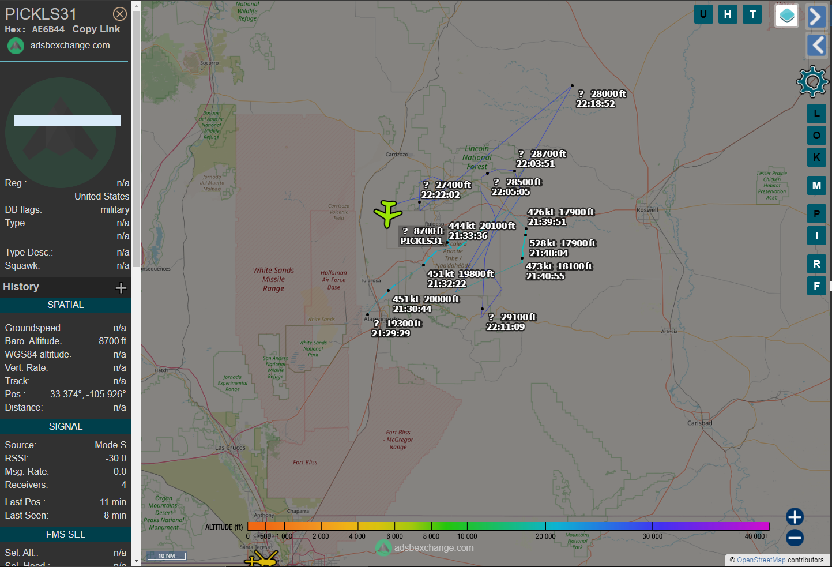The image size is (832, 567).
Task: Click the purple section of altitude color bar
Action: click(726, 526)
